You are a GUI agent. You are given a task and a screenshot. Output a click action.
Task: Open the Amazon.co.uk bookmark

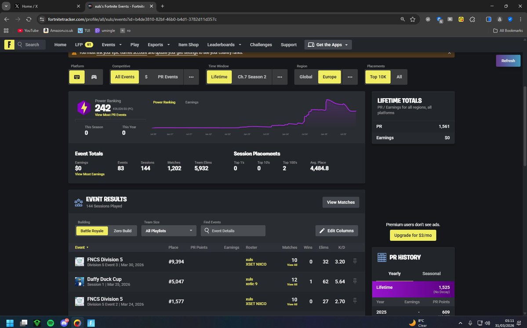click(x=58, y=31)
